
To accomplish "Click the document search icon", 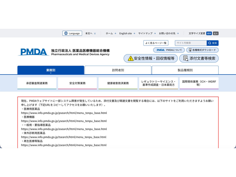I will pyautogui.click(x=186, y=58).
